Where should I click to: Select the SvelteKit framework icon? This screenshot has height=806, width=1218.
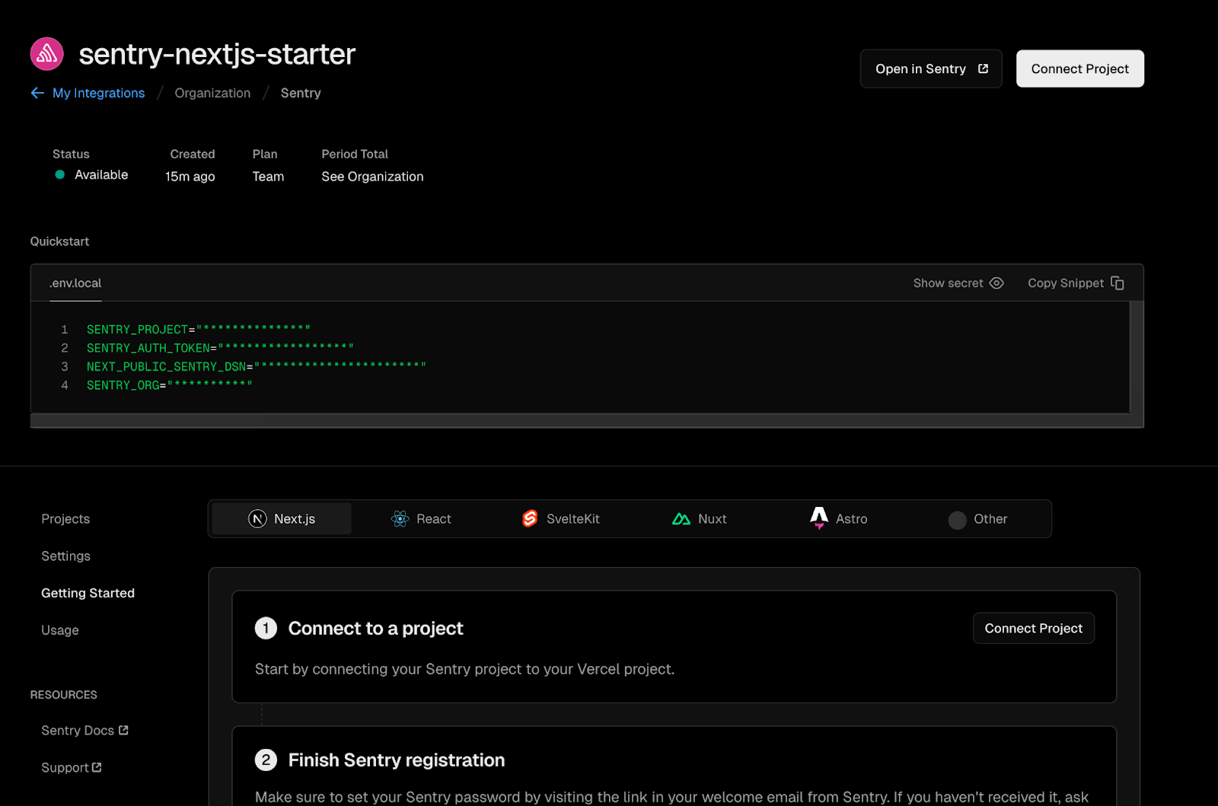[x=530, y=518]
